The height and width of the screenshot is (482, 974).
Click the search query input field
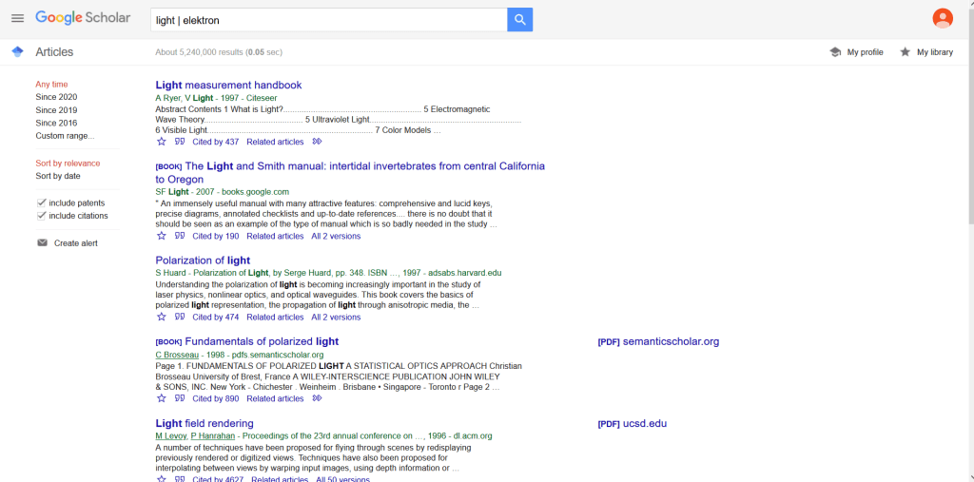(x=328, y=20)
